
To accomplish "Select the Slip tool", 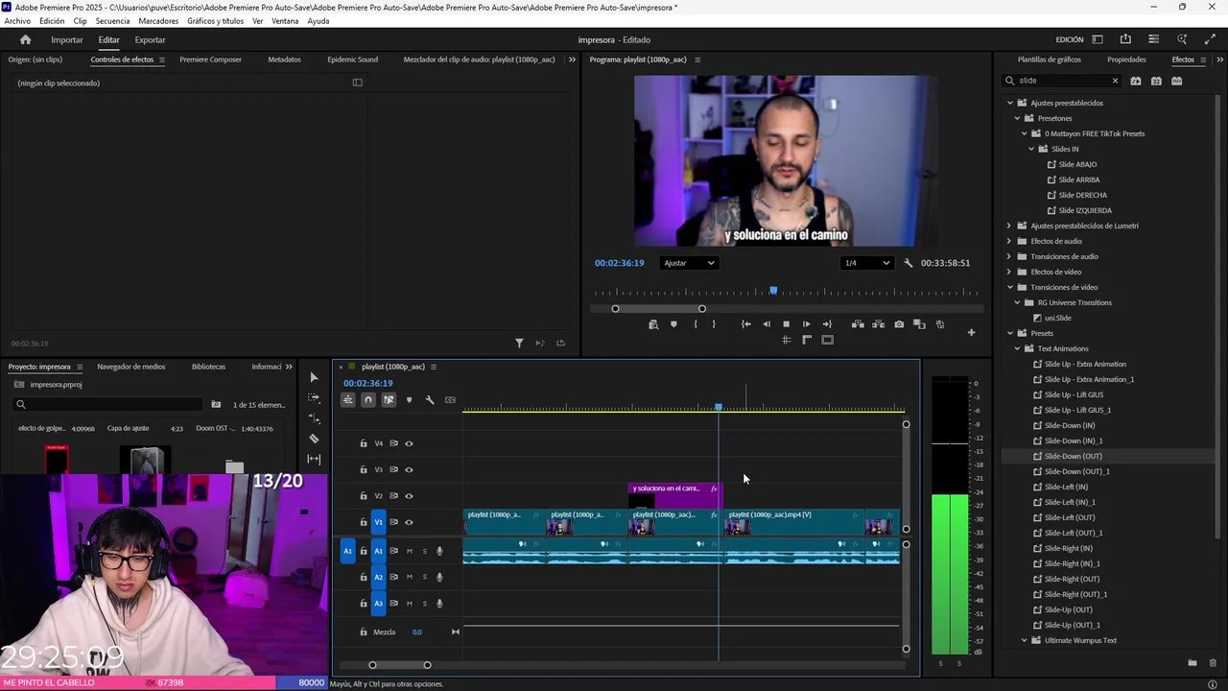I will (x=314, y=459).
